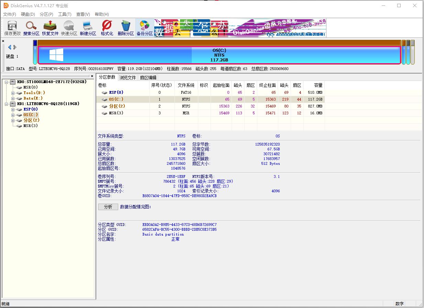Viewport: 424px width, 308px height.
Task: Expand the ESP(0) tree node
Action: point(13,110)
